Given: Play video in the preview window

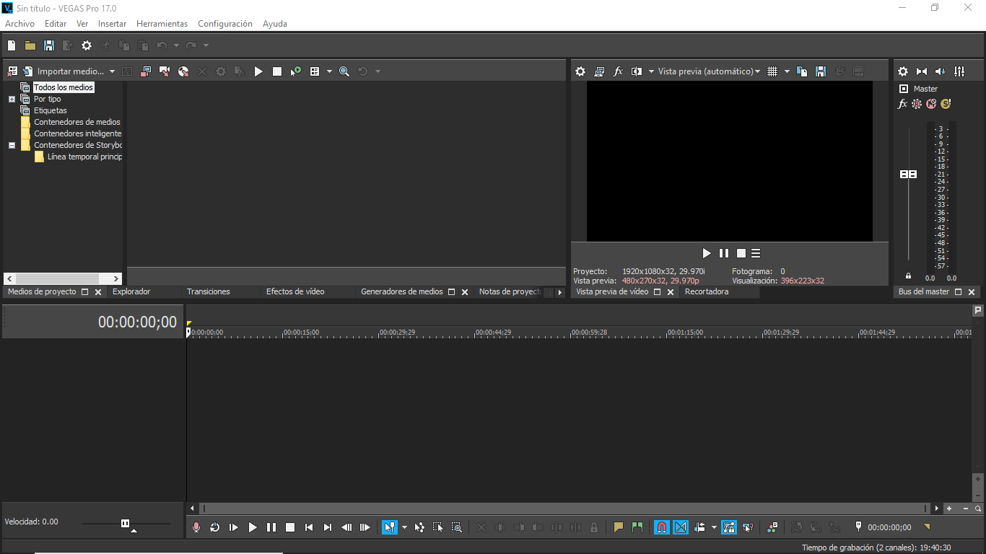Looking at the screenshot, I should coord(707,253).
